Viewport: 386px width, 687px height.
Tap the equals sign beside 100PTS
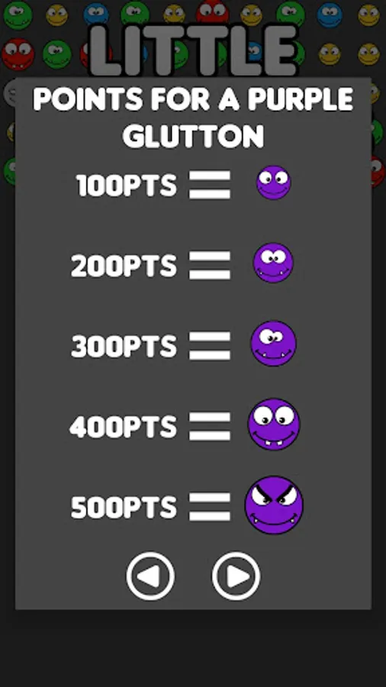point(210,185)
